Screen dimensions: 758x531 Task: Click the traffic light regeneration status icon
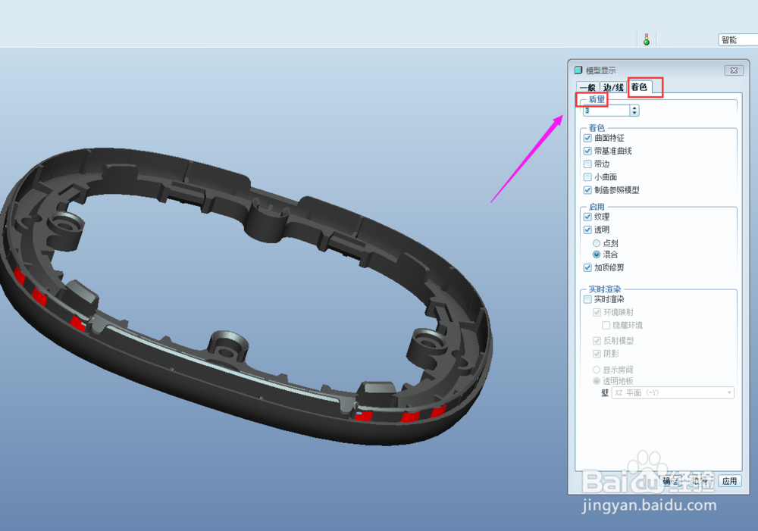pos(647,39)
